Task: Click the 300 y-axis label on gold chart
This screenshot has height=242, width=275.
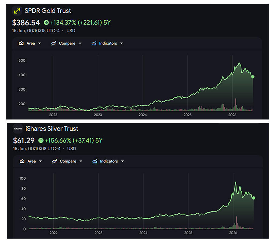Action: [22, 89]
